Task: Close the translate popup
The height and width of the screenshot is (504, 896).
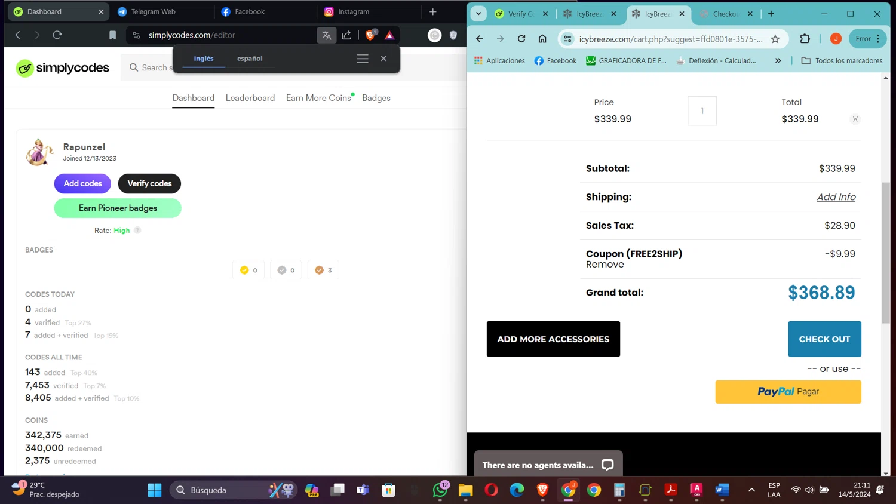Action: tap(383, 59)
